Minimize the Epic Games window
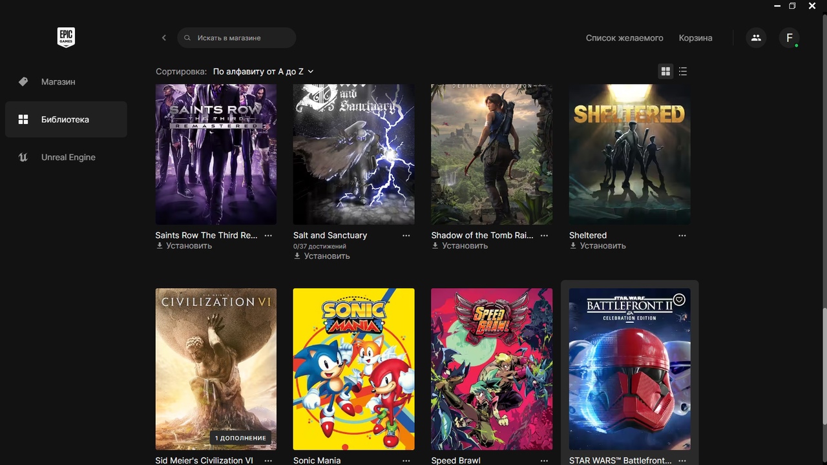Screen dimensions: 827x465 pyautogui.click(x=777, y=6)
